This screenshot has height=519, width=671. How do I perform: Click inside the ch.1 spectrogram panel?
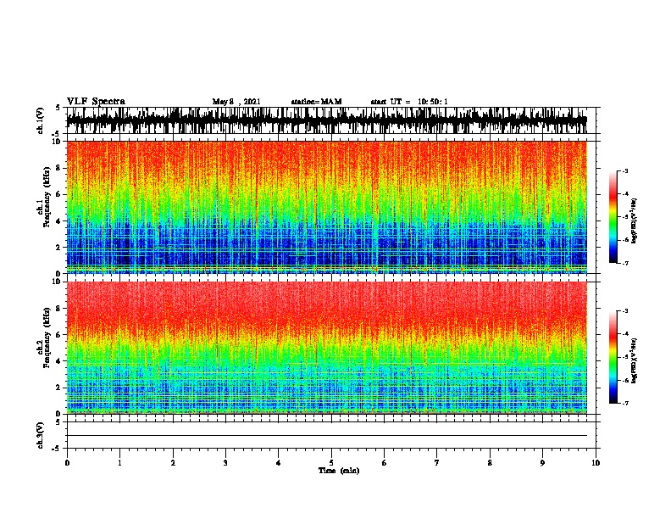tap(326, 207)
